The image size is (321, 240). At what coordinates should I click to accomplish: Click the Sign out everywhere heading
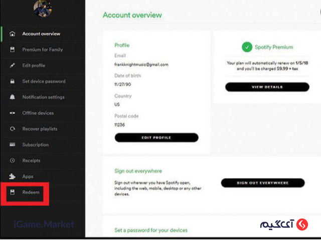(x=138, y=171)
